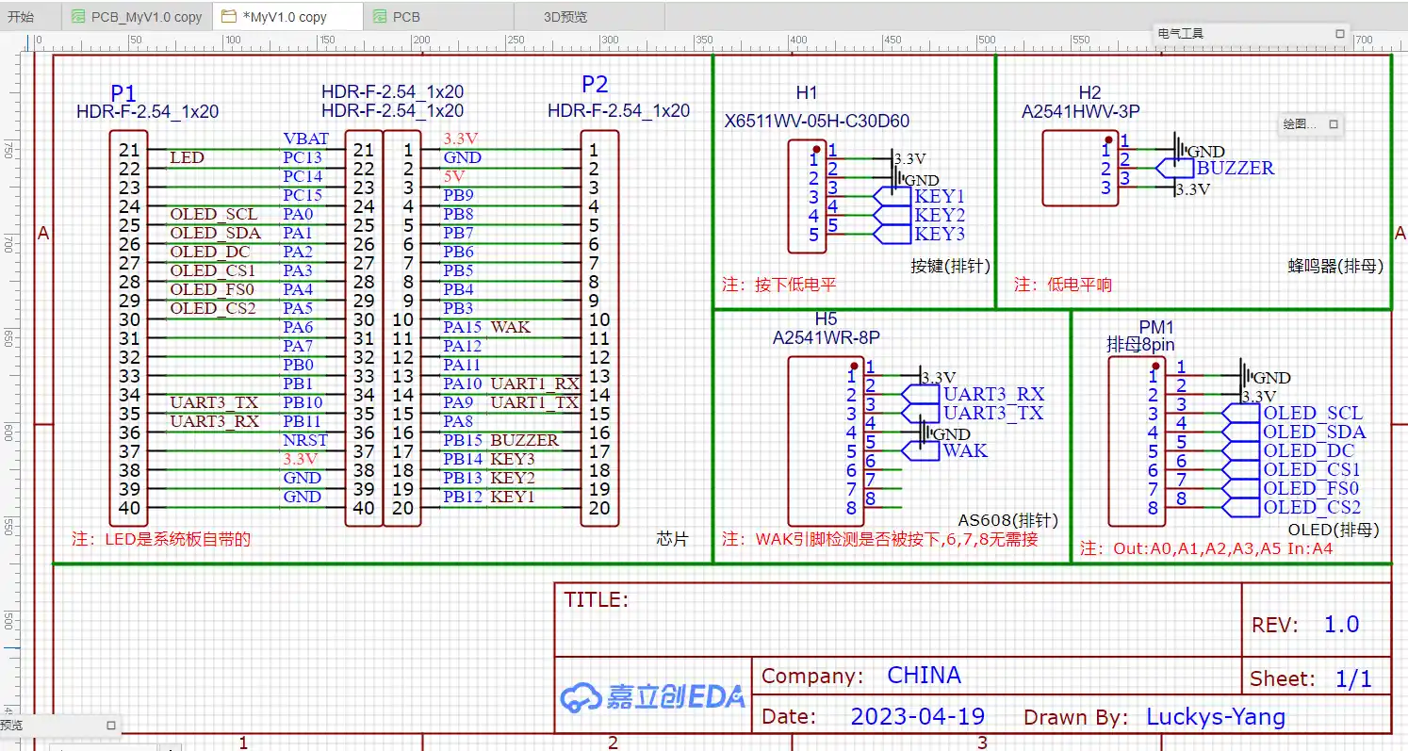
Task: Click the REV value 1.0
Action: [1341, 625]
